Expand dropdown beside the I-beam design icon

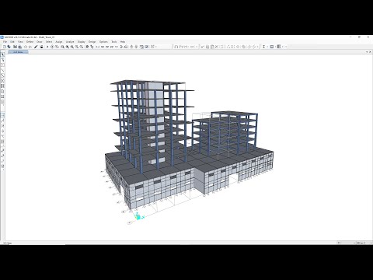[x=267, y=47]
